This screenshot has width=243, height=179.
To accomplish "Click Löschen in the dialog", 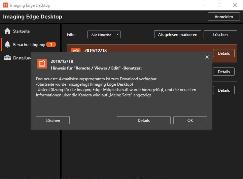I will coord(53,120).
